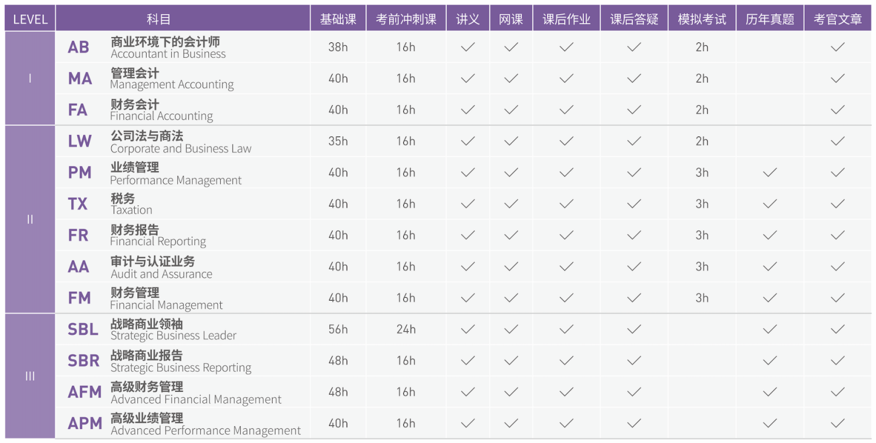Select the 基础课 column header
876x443 pixels.
[338, 19]
